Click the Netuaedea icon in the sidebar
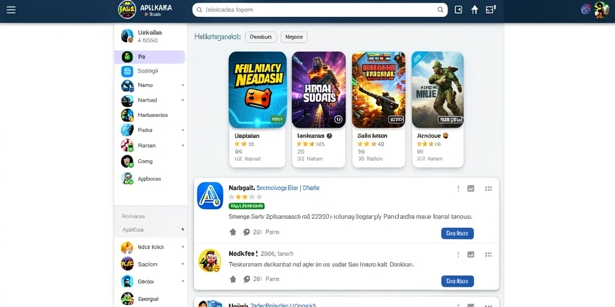 coord(127,115)
